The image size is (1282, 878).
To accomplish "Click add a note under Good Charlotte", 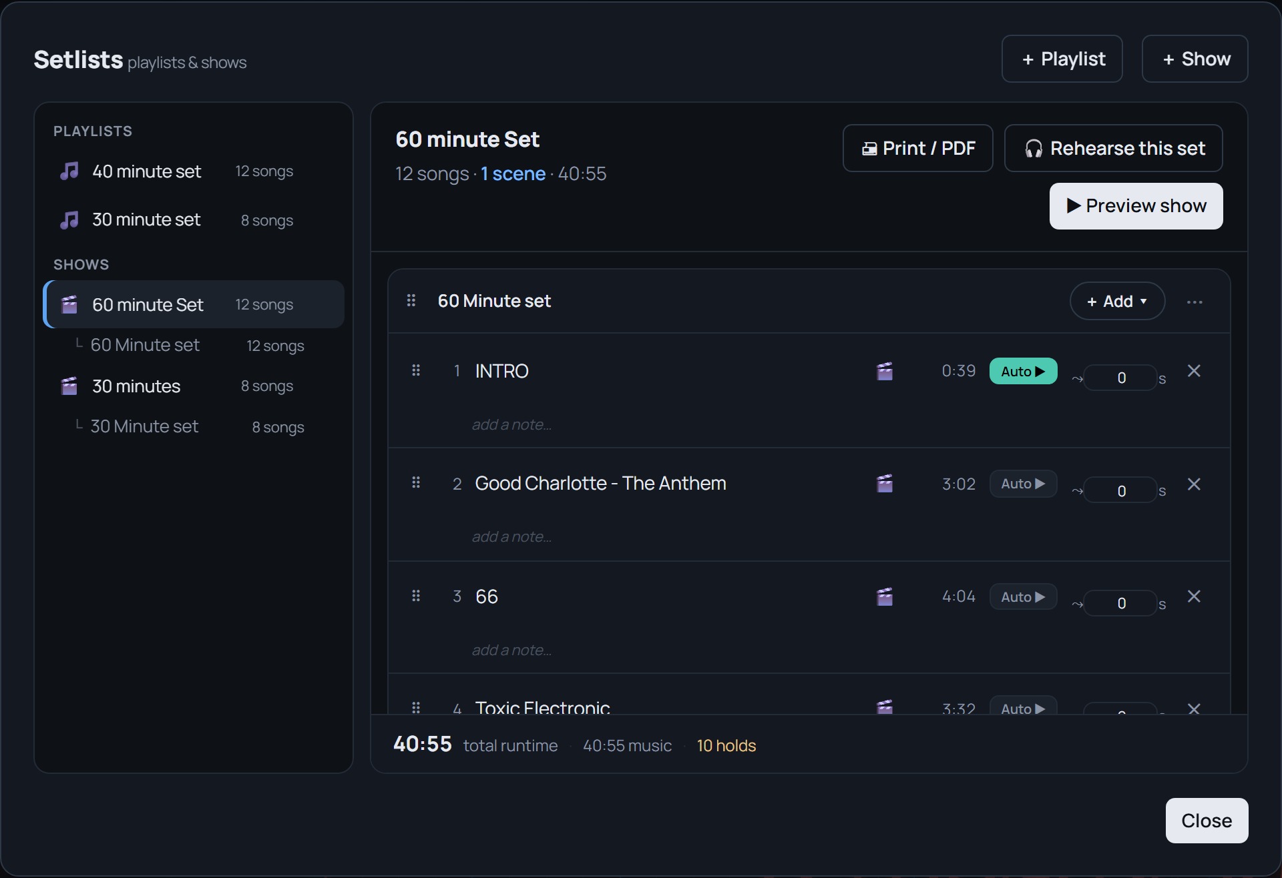I will coord(511,537).
